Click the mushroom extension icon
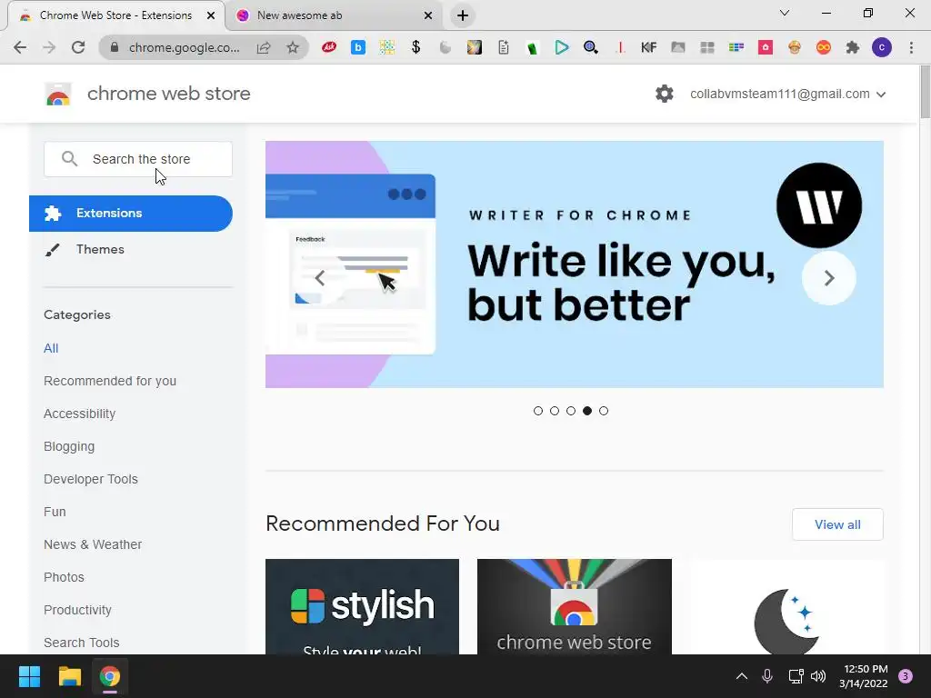931x698 pixels. pos(795,47)
